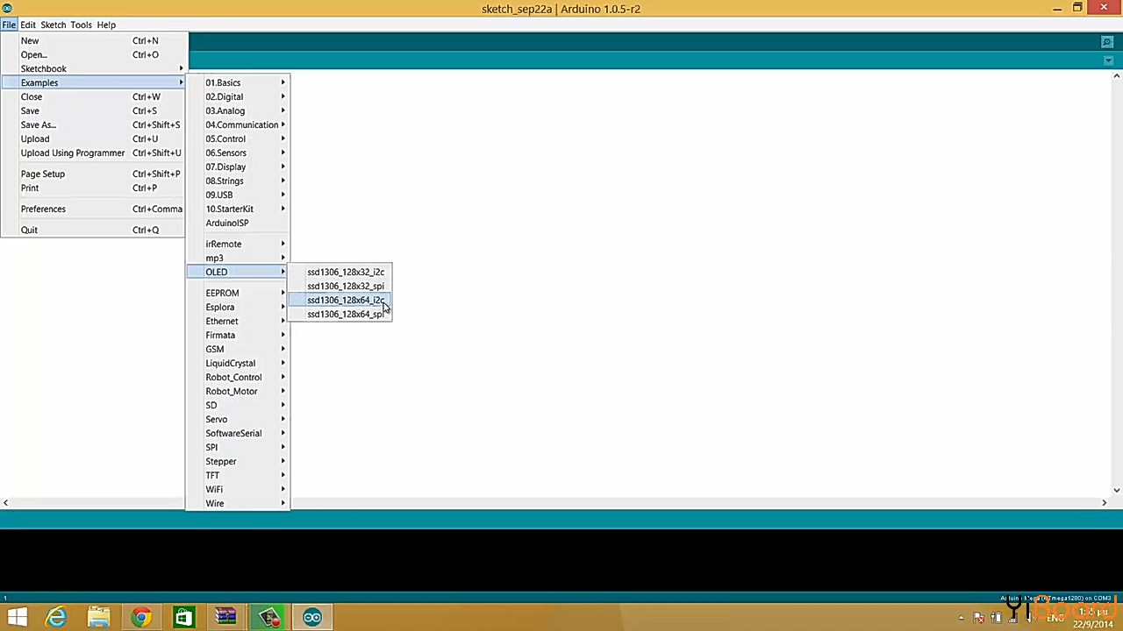
Task: Choose the ssd1306_128x32_spi example
Action: (x=345, y=286)
